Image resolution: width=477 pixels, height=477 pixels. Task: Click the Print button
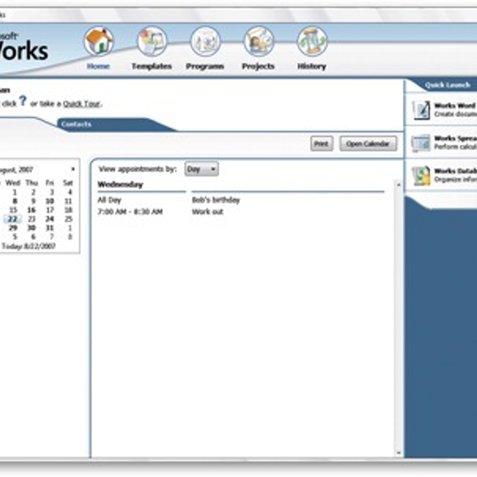(322, 144)
